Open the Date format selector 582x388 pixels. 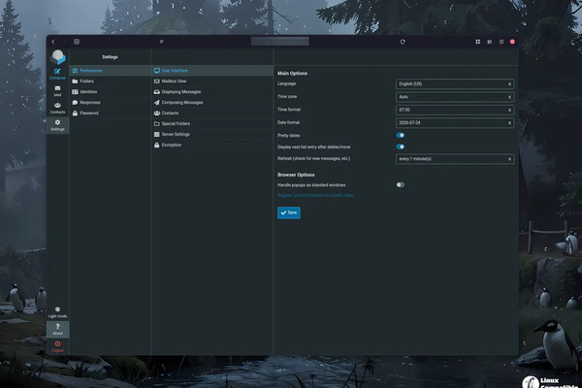(454, 123)
